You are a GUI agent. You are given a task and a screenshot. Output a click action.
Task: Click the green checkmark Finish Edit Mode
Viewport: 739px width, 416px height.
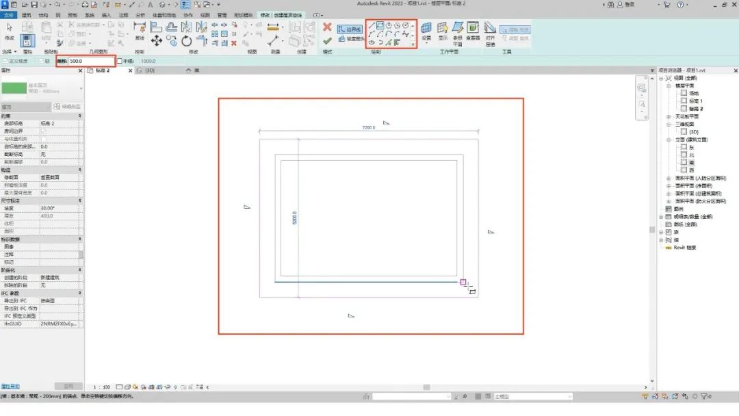pyautogui.click(x=327, y=41)
